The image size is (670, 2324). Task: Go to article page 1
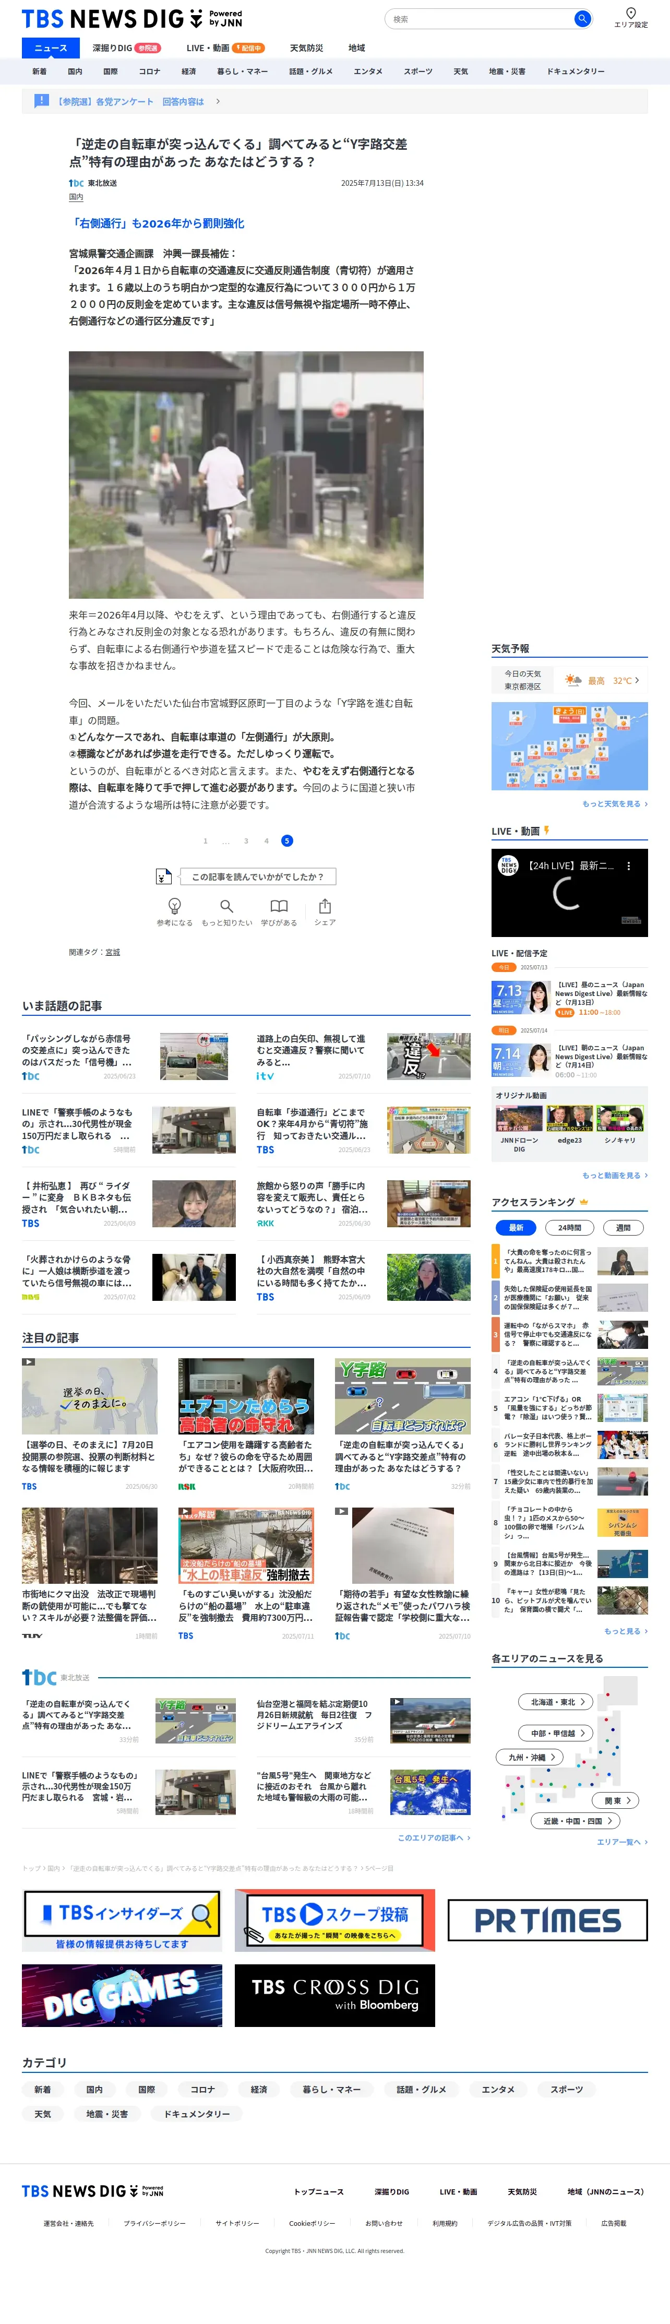coord(206,840)
